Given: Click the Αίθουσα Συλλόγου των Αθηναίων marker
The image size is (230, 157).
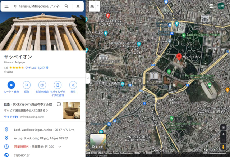Looking at the screenshot, I should pos(139,44).
